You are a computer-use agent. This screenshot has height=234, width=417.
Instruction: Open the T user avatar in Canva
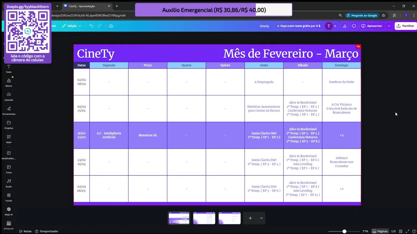pyautogui.click(x=329, y=26)
